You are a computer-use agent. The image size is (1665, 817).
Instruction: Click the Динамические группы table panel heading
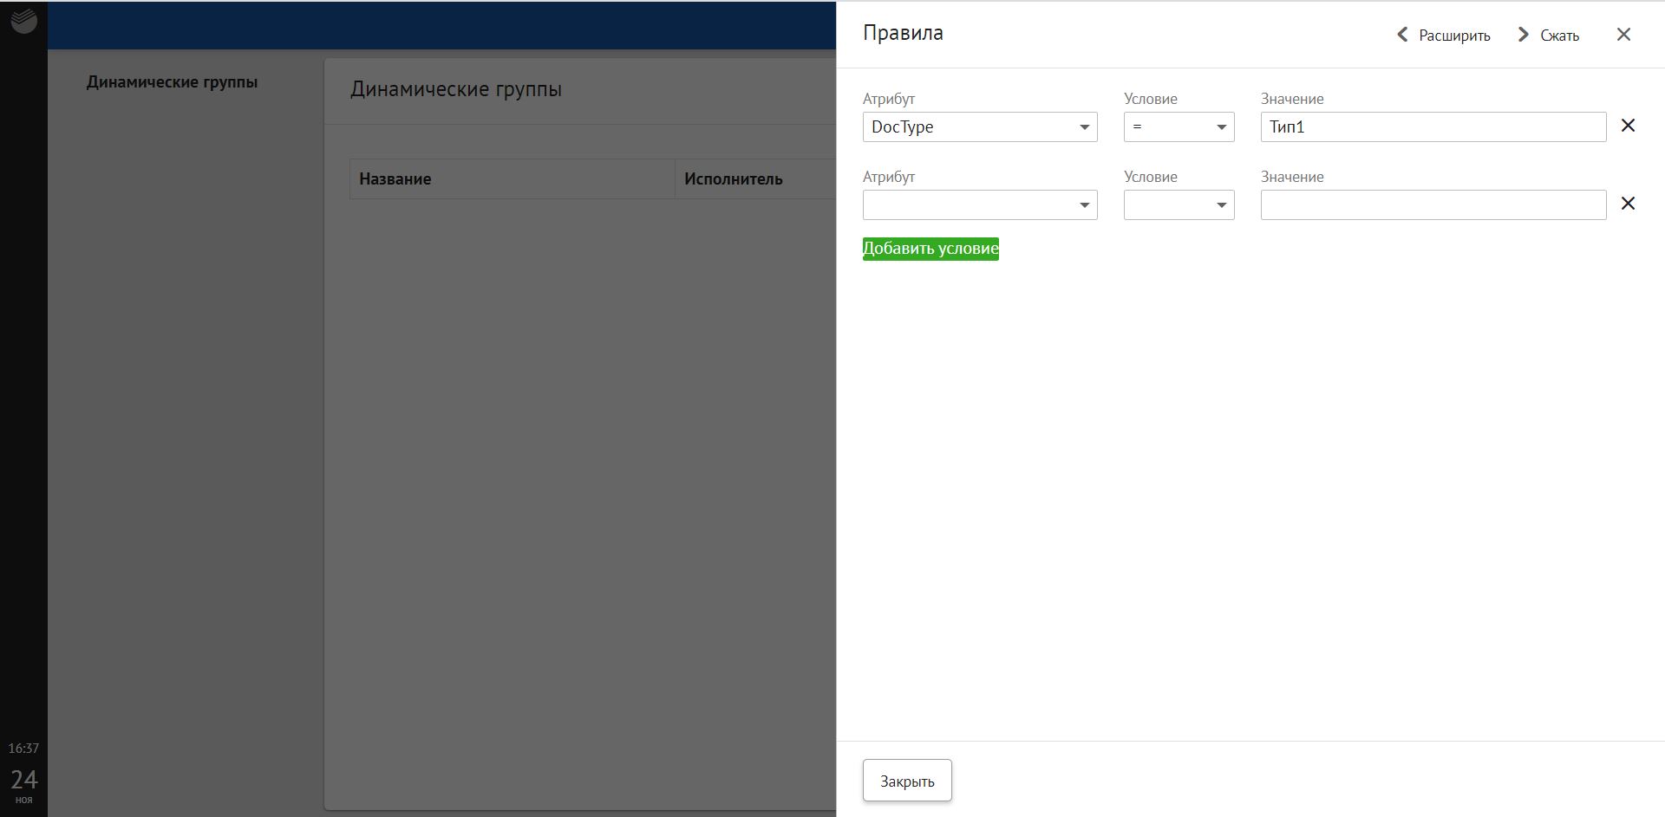tap(456, 89)
